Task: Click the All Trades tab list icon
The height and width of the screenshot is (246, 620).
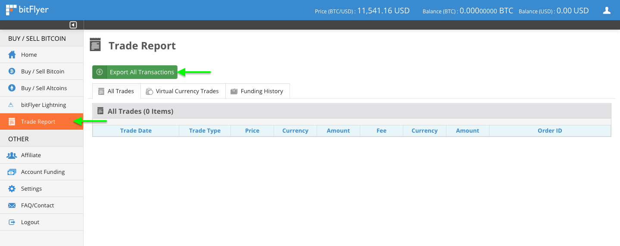Action: coord(101,91)
